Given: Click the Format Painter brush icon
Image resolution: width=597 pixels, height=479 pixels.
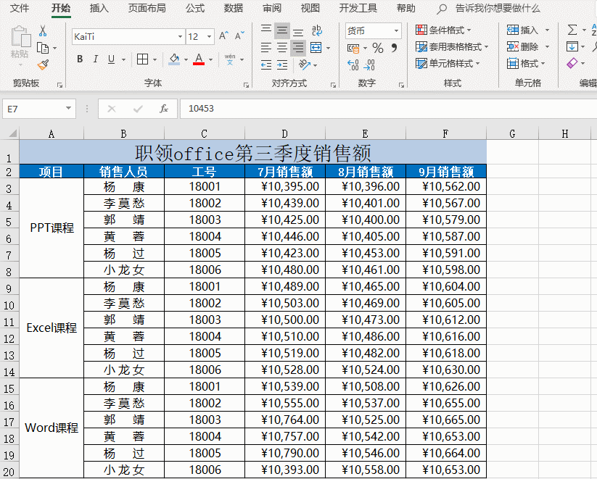Looking at the screenshot, I should point(43,64).
